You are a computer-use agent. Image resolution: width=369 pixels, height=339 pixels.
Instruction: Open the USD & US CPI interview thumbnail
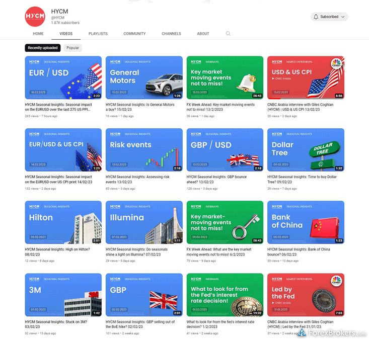(306, 77)
